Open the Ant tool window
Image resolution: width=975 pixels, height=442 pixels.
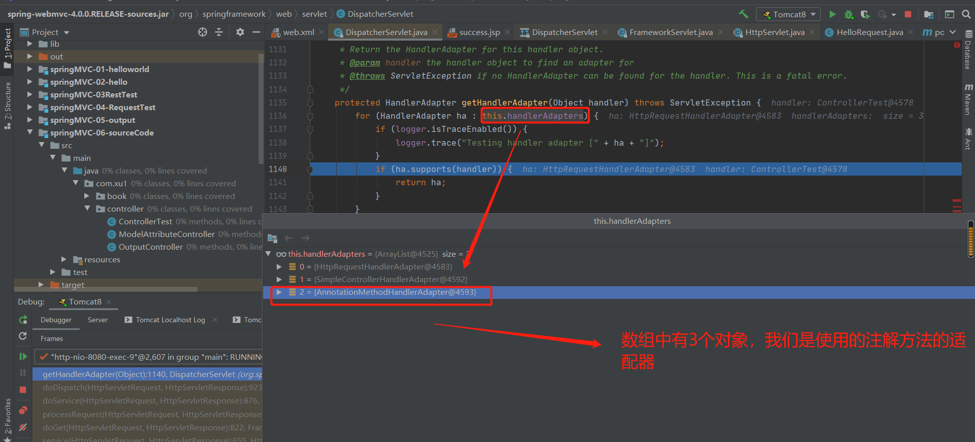click(968, 139)
